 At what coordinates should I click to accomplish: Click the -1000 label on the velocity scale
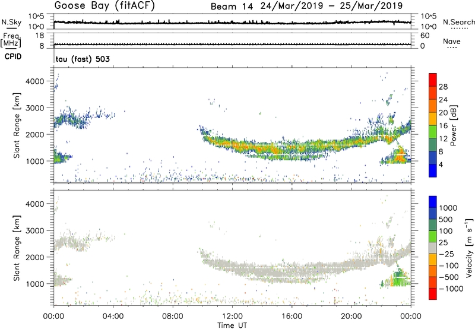[x=451, y=289]
